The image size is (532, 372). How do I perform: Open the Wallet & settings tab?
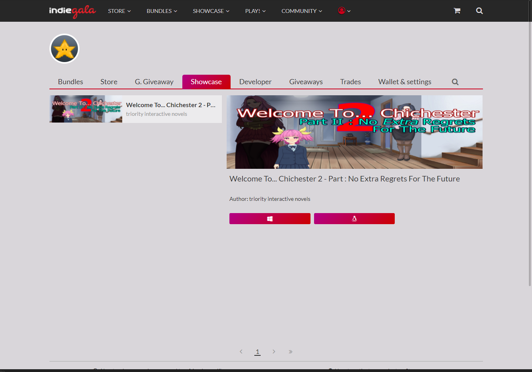pos(405,82)
